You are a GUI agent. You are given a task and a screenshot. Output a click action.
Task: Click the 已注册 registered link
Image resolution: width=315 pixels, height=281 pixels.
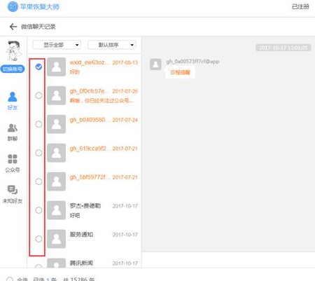(x=300, y=6)
